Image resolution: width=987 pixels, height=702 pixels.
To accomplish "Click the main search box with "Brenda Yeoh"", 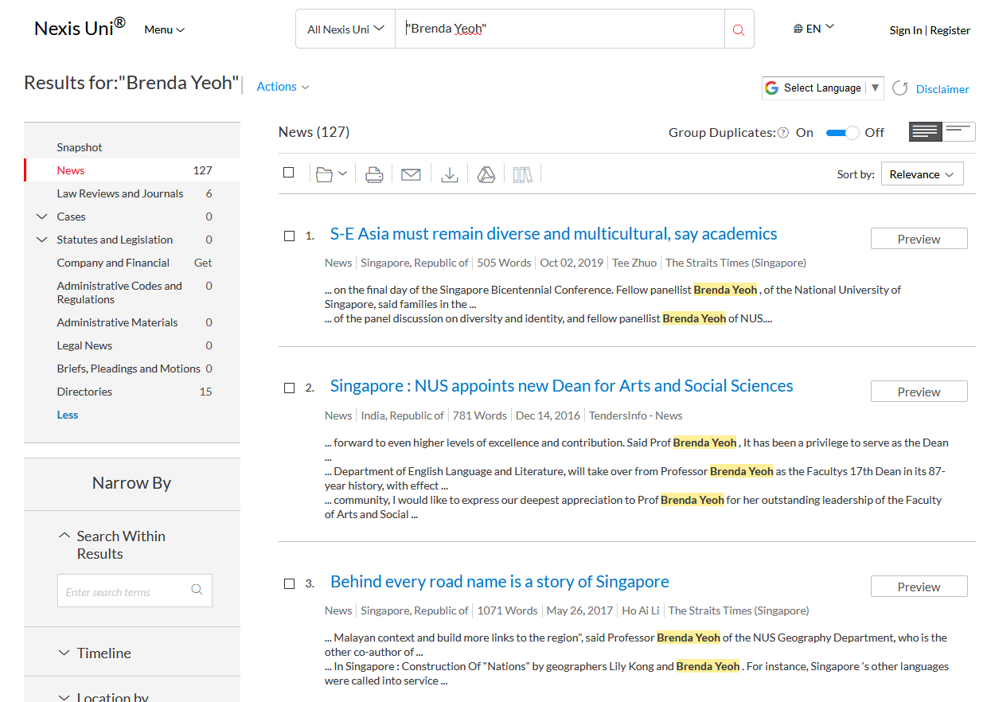I will (x=560, y=29).
